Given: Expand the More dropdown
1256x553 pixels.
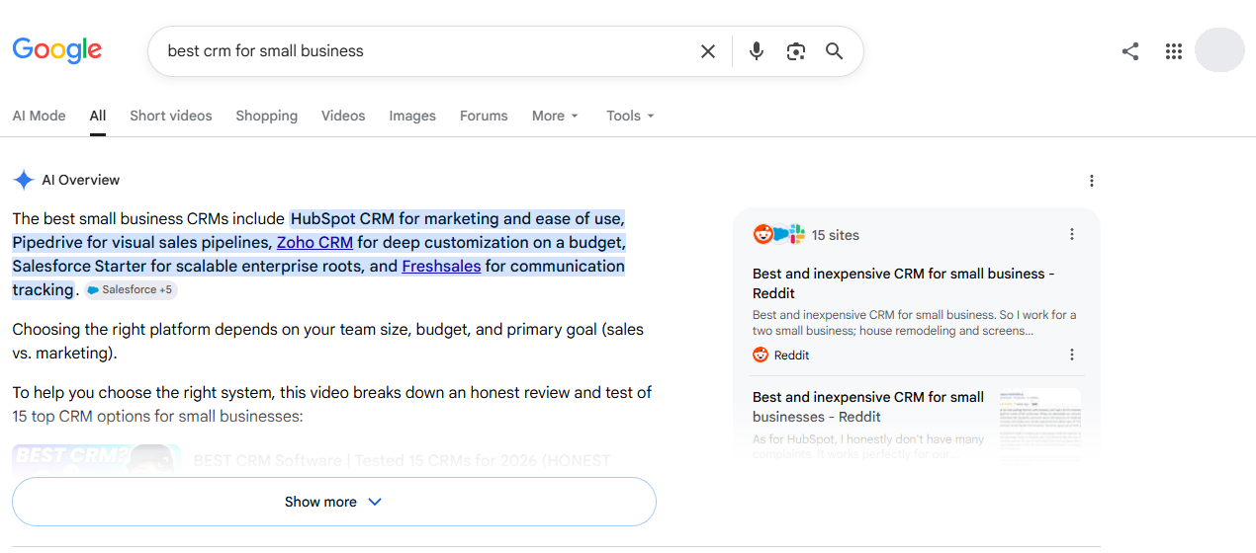Looking at the screenshot, I should [555, 116].
